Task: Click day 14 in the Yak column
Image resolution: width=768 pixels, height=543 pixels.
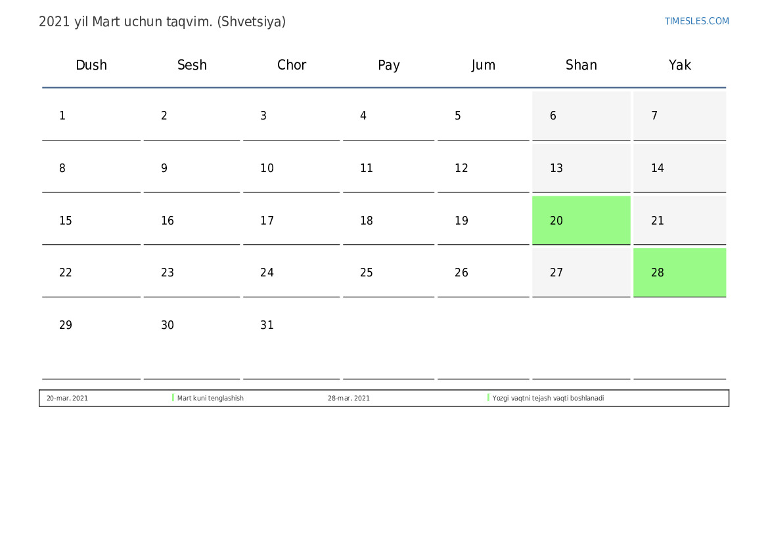Action: coord(679,168)
